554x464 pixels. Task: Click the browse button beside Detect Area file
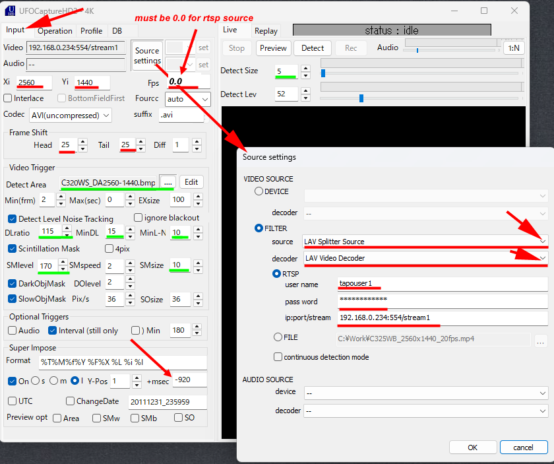click(168, 182)
